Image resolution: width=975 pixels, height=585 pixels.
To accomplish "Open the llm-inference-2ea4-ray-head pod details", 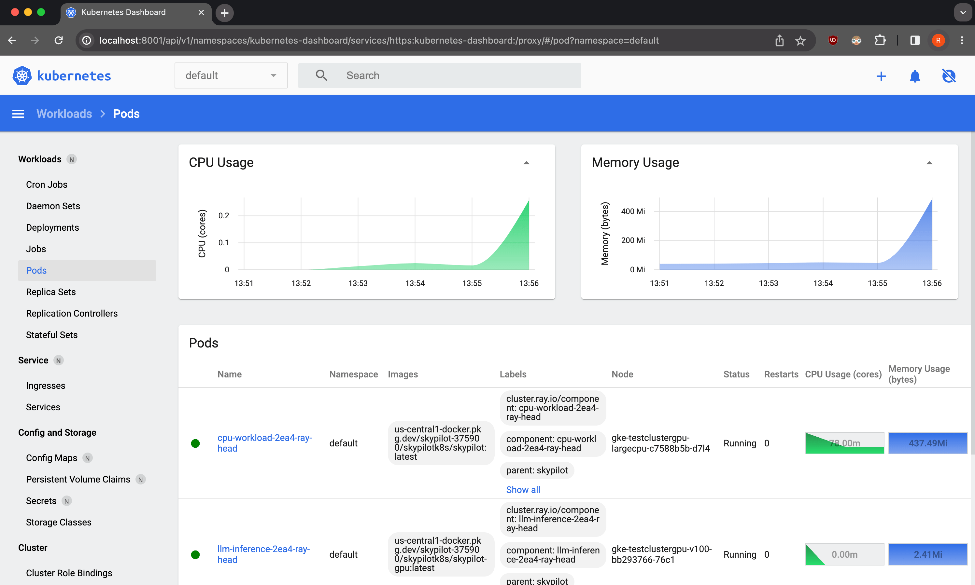I will point(263,554).
